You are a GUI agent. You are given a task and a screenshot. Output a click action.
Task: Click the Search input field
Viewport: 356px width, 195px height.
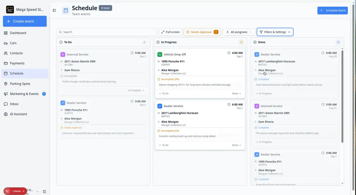click(x=106, y=32)
